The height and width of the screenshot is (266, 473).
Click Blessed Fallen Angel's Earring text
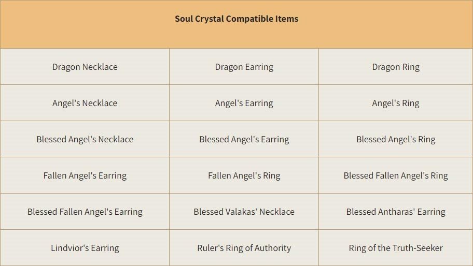pos(85,212)
